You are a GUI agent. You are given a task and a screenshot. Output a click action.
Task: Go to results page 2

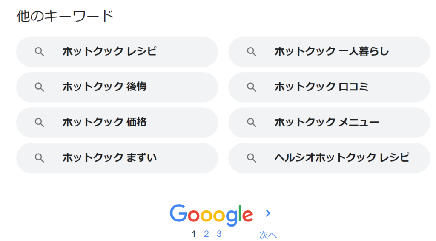point(207,234)
